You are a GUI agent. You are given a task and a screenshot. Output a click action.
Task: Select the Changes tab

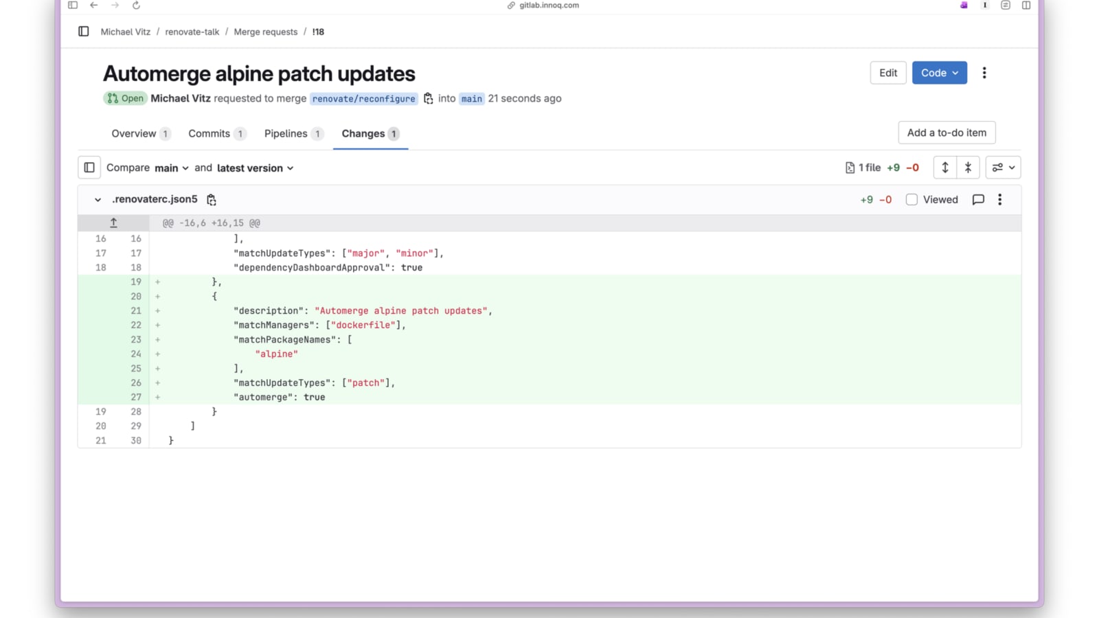(370, 134)
